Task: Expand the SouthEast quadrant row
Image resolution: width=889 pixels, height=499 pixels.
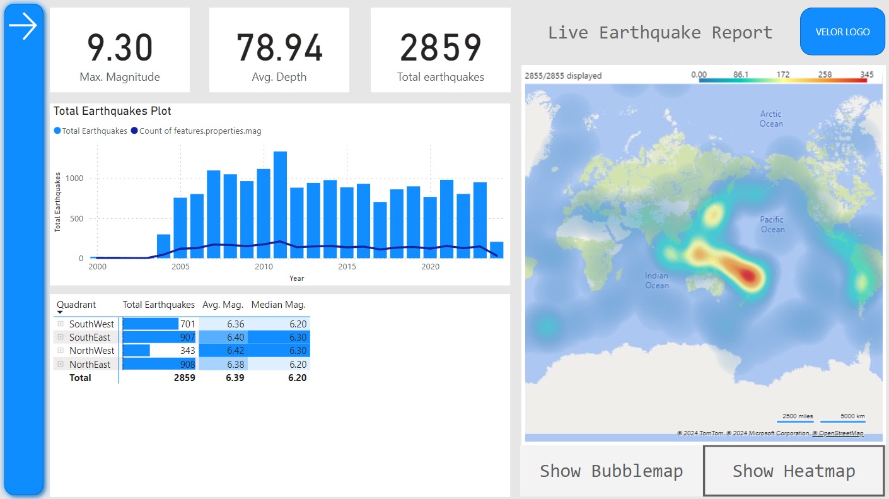Action: (x=61, y=338)
